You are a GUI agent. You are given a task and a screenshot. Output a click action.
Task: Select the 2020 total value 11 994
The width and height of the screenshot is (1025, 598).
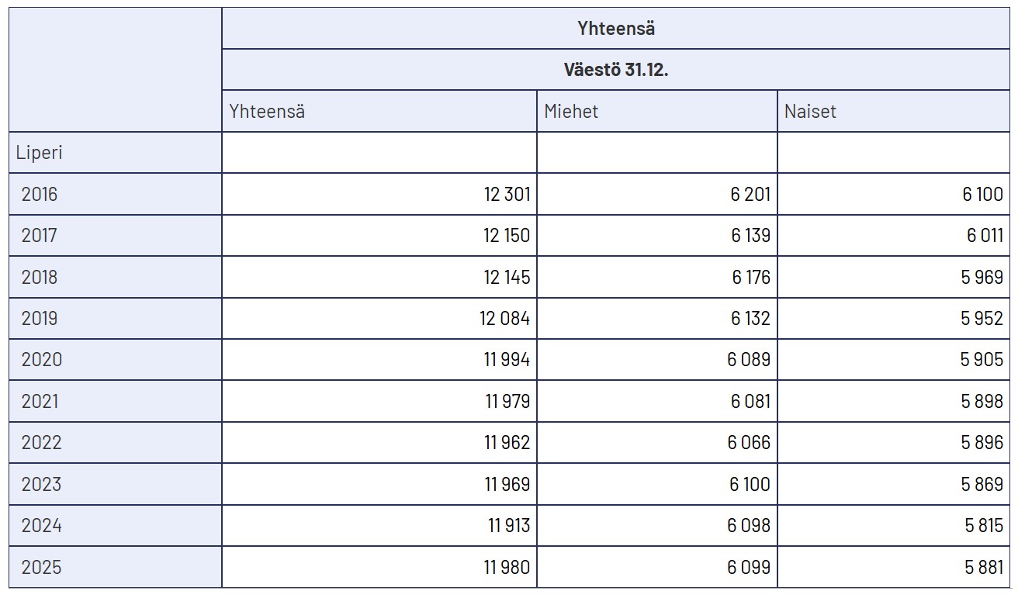pos(507,360)
